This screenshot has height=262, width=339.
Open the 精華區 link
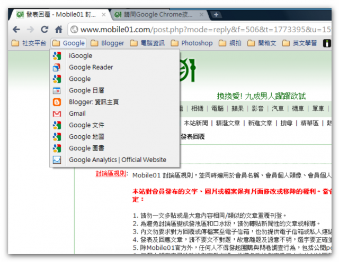(309, 123)
